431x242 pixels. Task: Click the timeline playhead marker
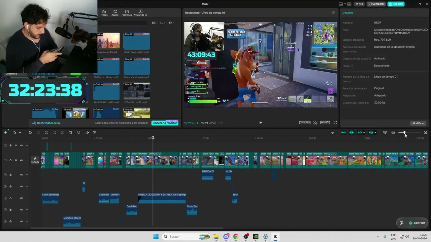pyautogui.click(x=153, y=138)
